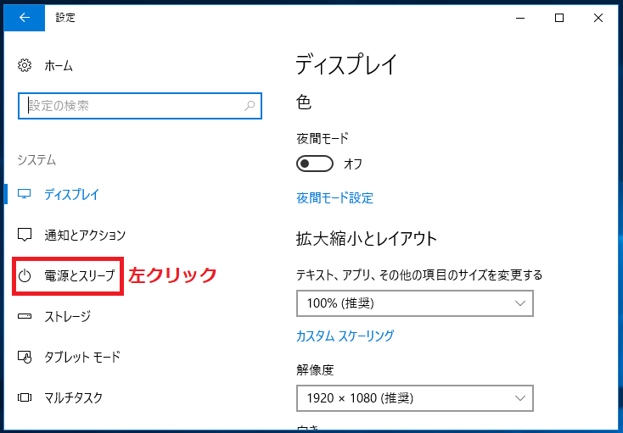The width and height of the screenshot is (623, 433).
Task: Click the magnifier icon in the search box
Action: [250, 105]
